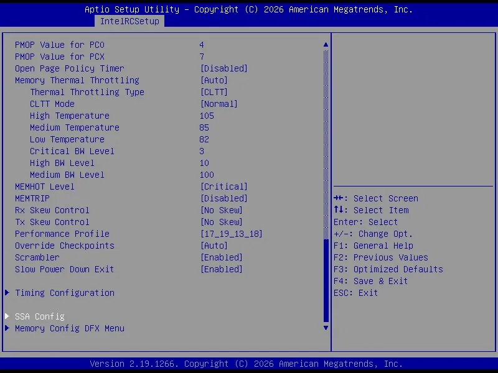This screenshot has width=498, height=373.
Task: Switch to the IntelRCSetup tab
Action: click(x=129, y=21)
